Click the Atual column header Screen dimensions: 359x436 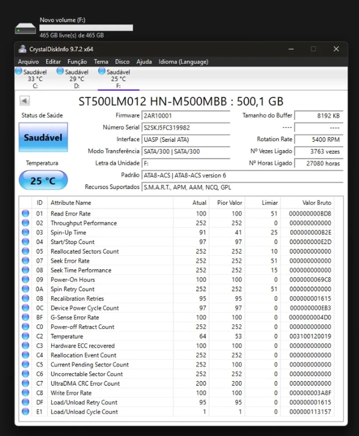[191, 203]
